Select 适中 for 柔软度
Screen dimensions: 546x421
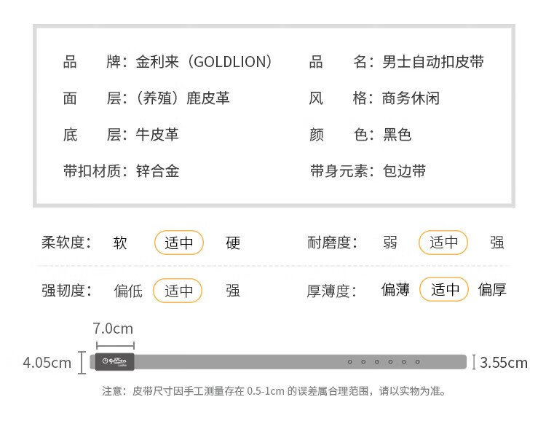pyautogui.click(x=178, y=243)
